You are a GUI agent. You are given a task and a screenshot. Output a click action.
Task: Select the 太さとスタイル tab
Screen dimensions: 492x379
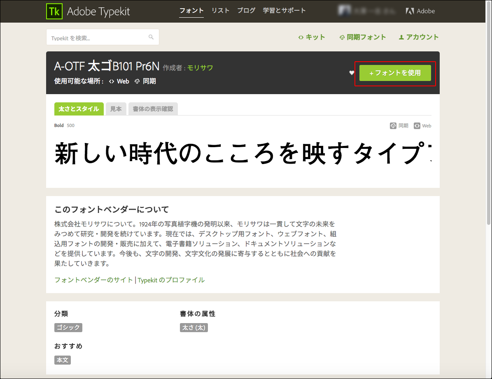coord(79,109)
